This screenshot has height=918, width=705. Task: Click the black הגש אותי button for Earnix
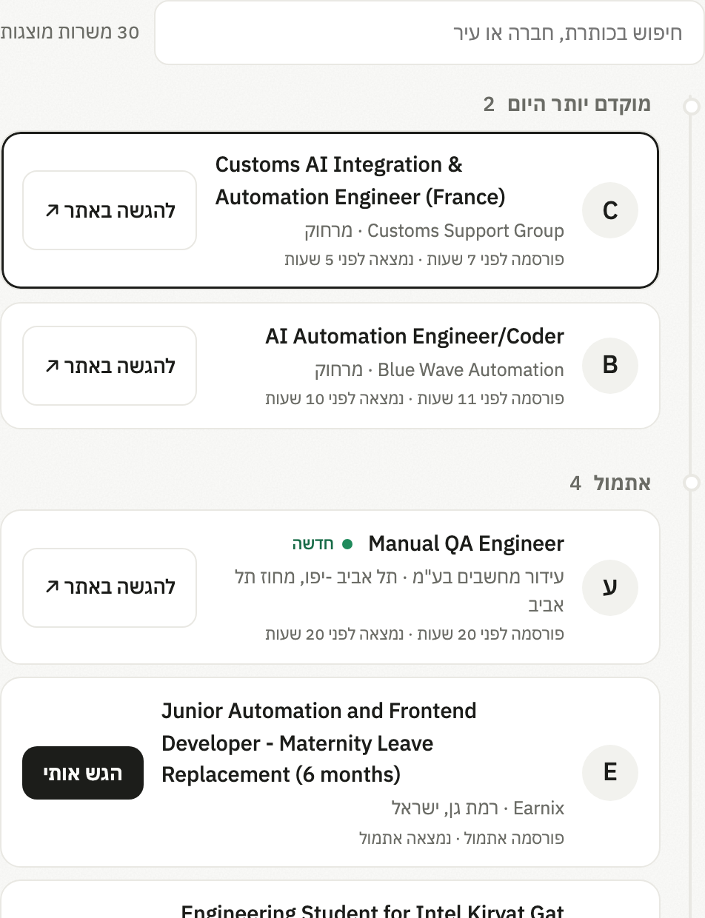[83, 773]
